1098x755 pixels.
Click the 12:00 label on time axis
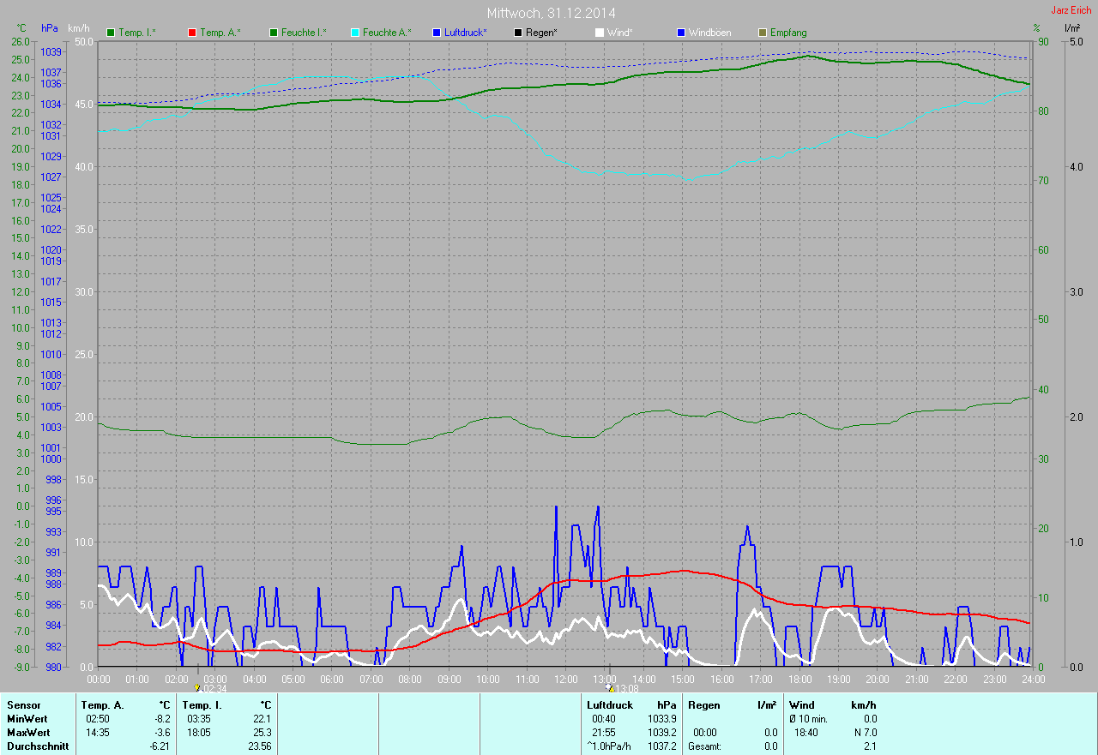pyautogui.click(x=565, y=679)
